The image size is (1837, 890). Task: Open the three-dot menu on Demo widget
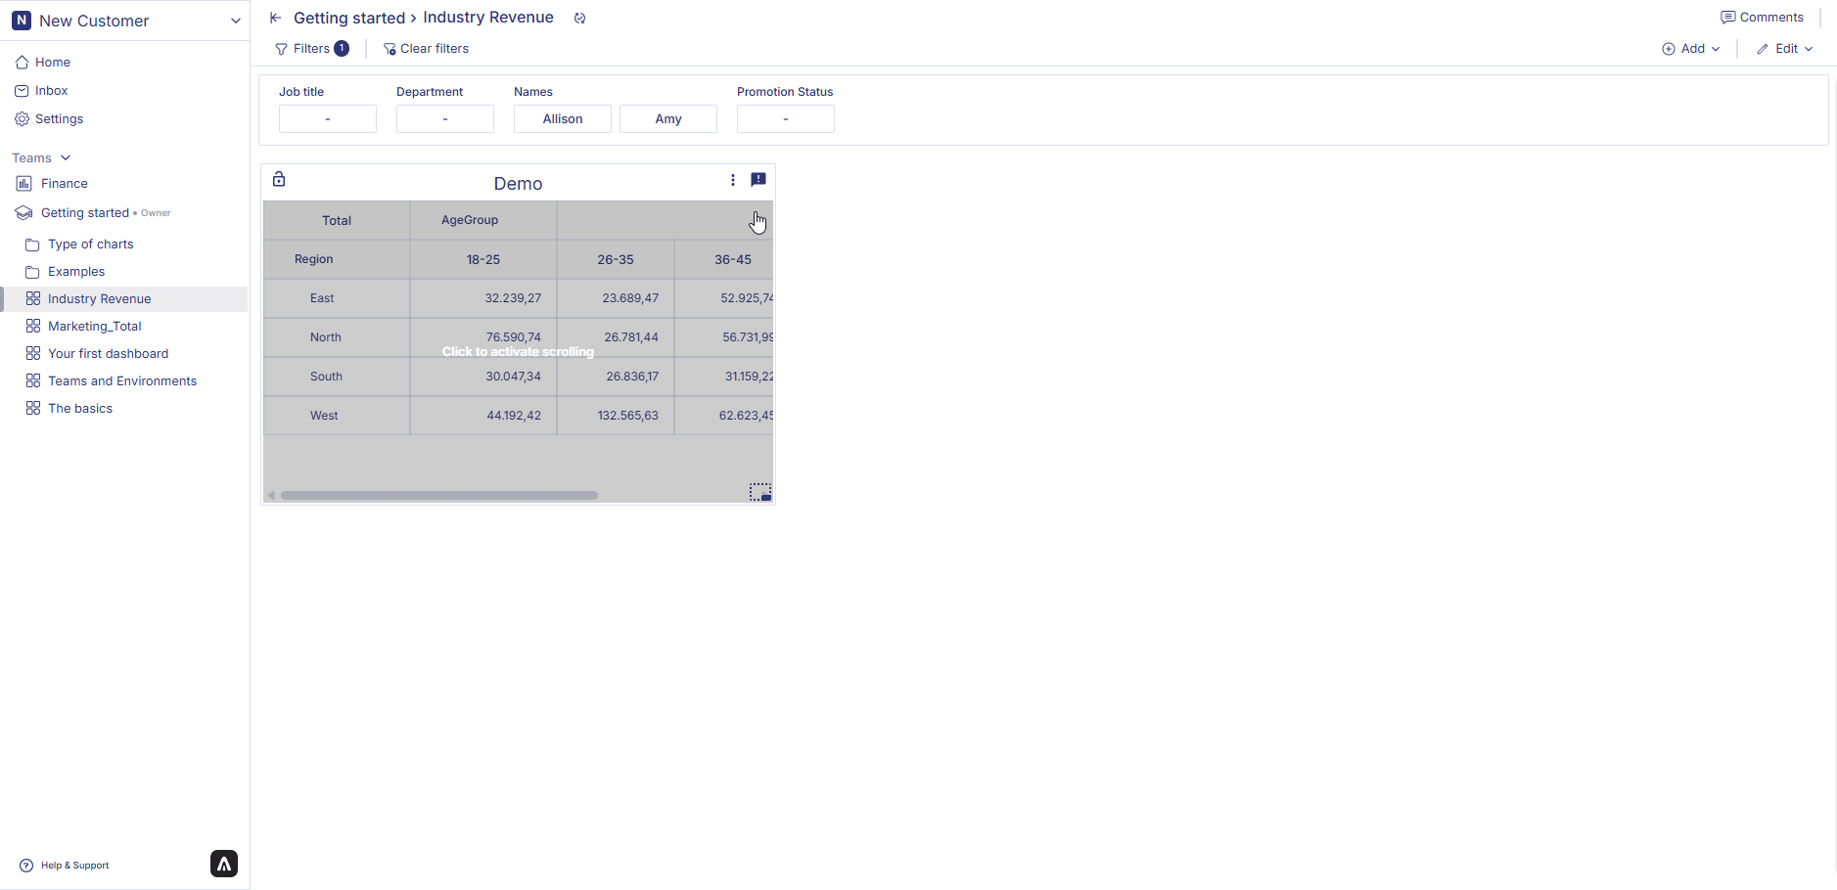tap(732, 180)
